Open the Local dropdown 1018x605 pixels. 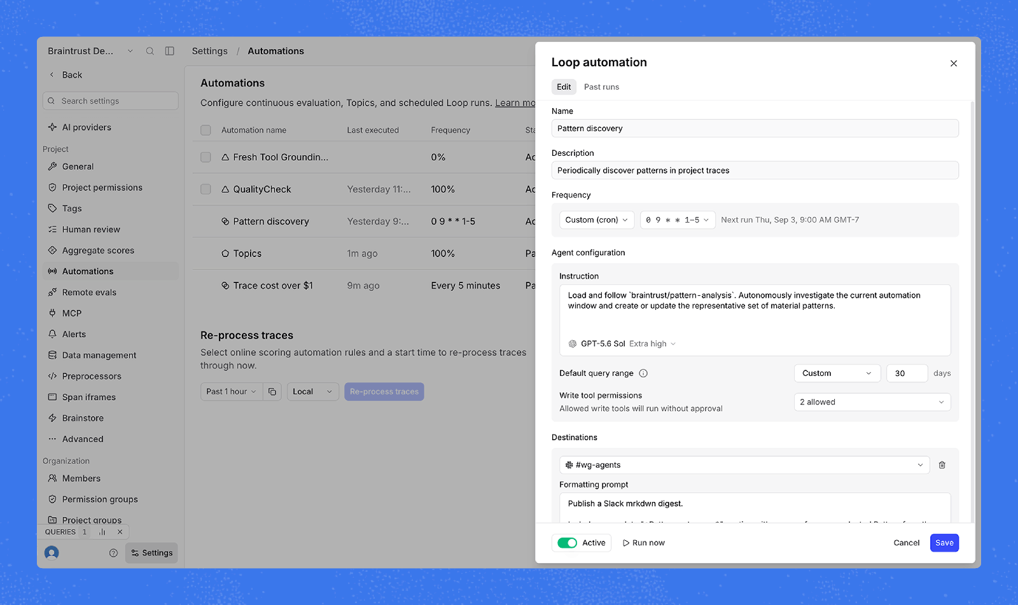click(x=313, y=392)
